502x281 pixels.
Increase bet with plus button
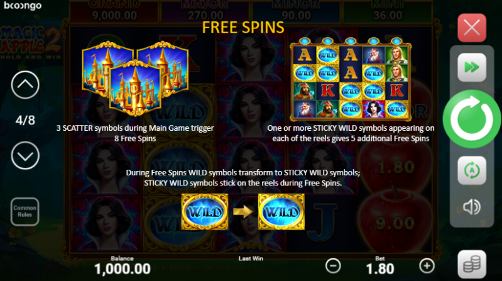427,266
